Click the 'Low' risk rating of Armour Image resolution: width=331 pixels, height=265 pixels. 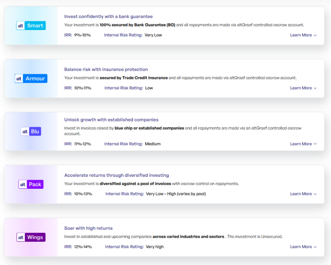[149, 88]
